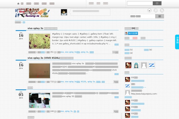The width and height of the screenshot is (179, 119).
Task: Open the category link with count (4)
Action: coord(127,53)
